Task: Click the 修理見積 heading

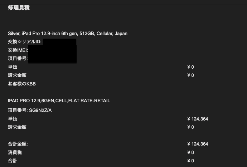Action: click(19, 8)
